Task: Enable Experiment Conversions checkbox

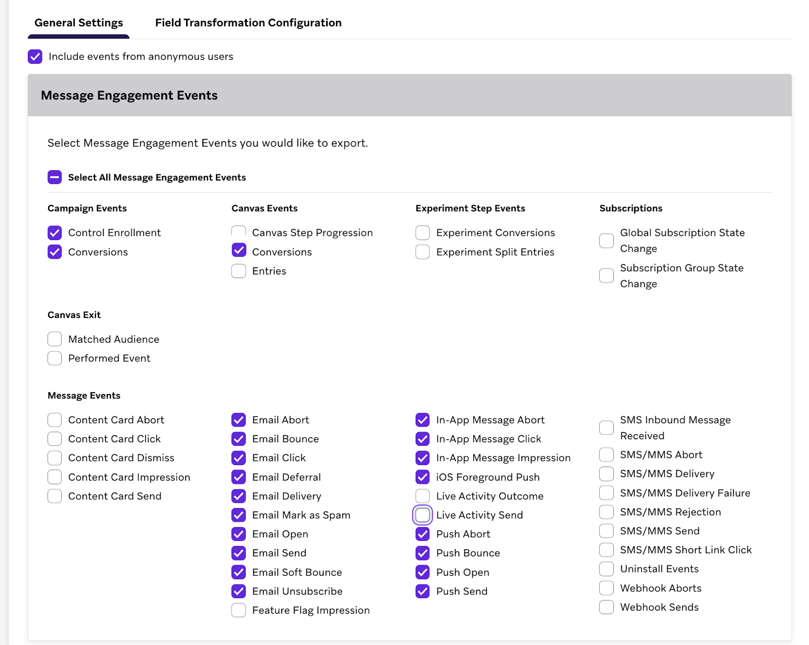Action: 423,233
